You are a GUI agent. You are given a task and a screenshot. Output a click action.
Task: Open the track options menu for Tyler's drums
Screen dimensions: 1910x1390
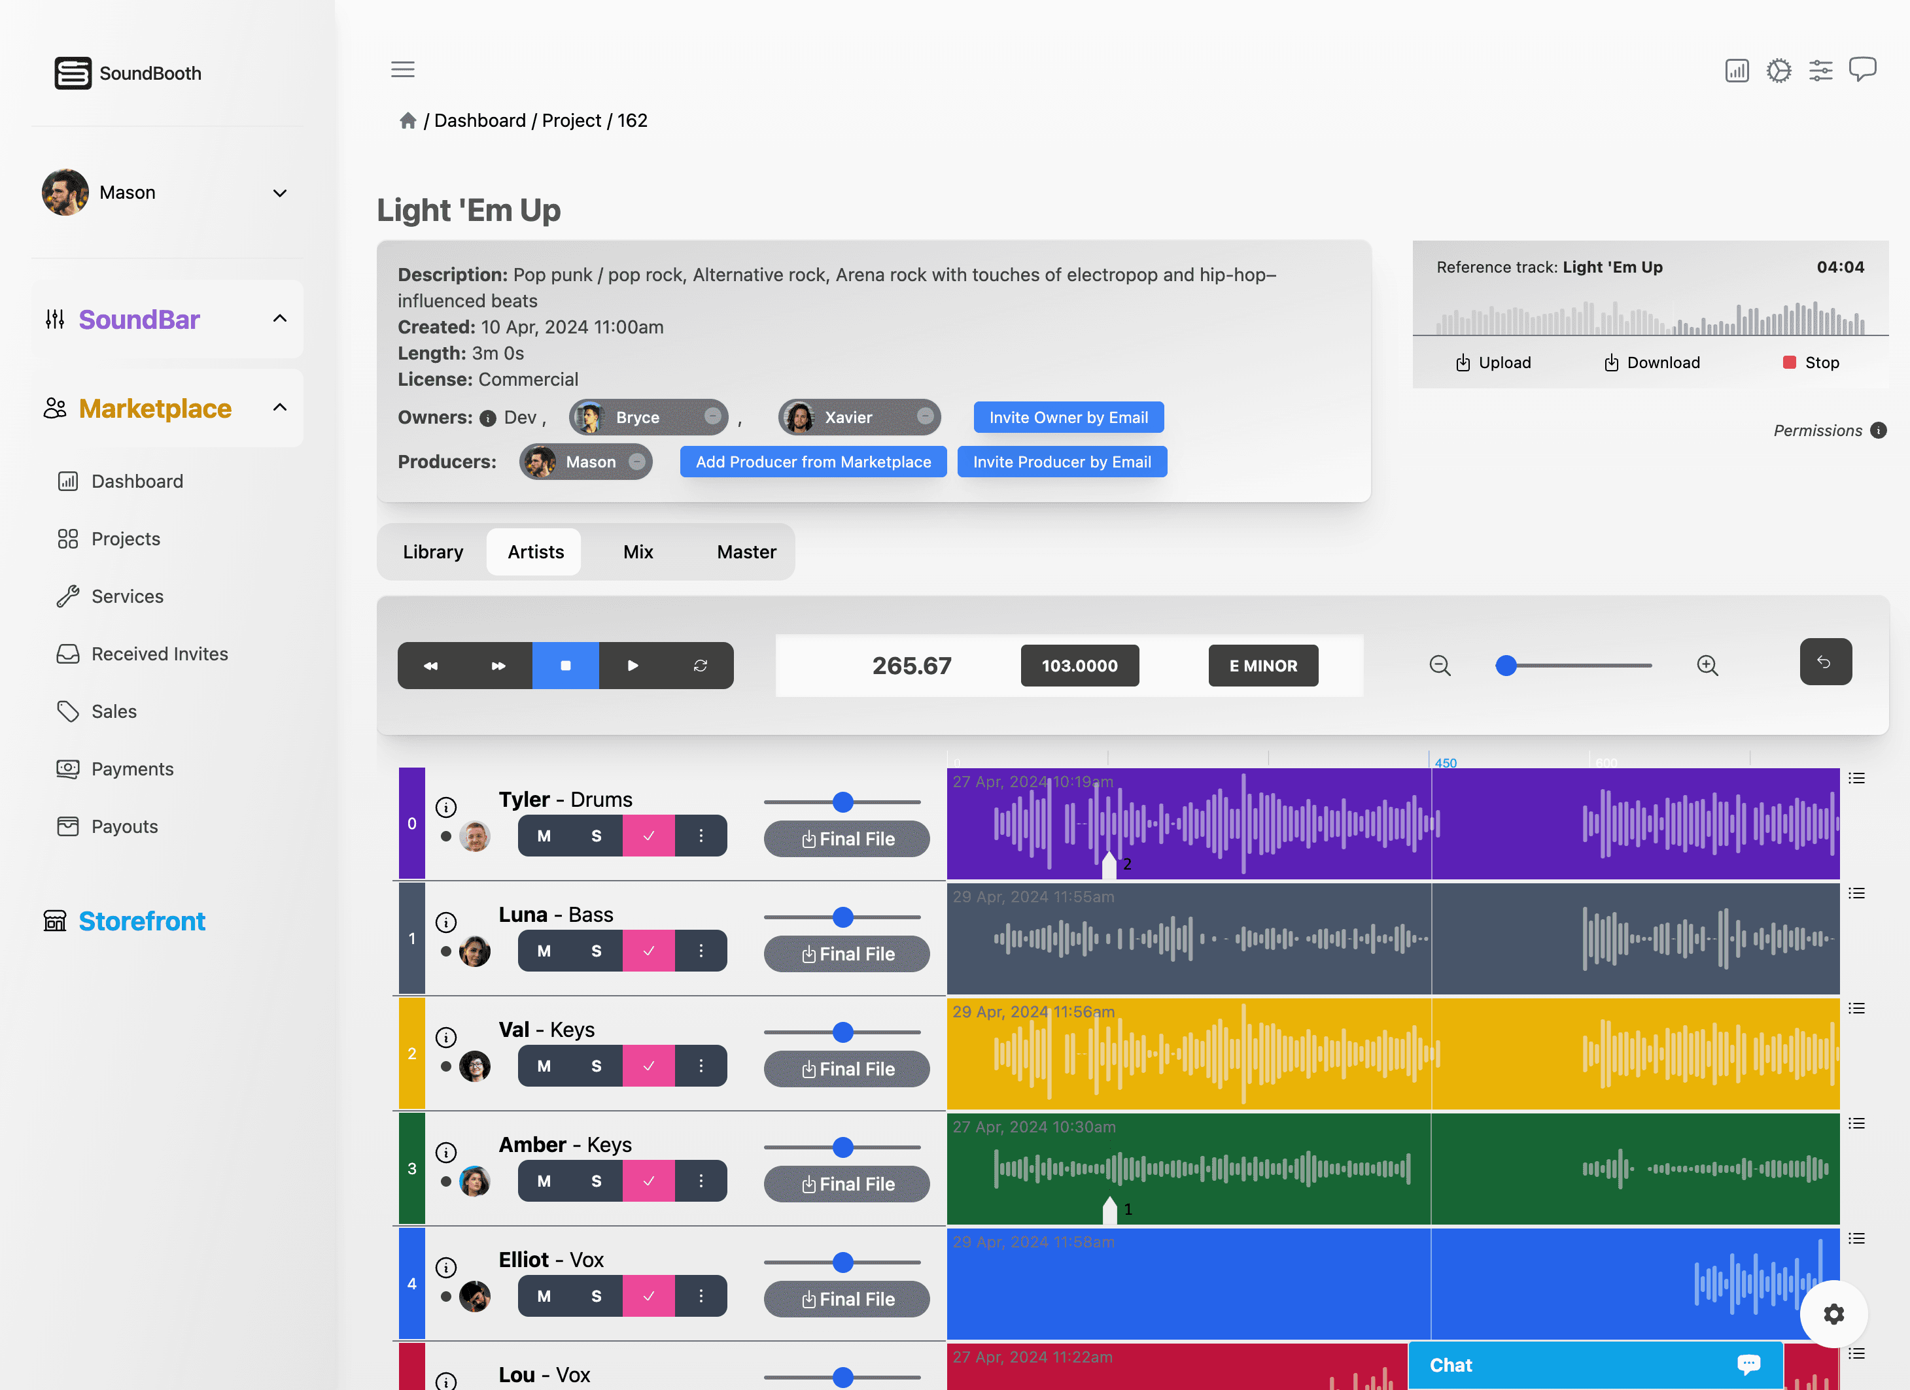(x=701, y=835)
